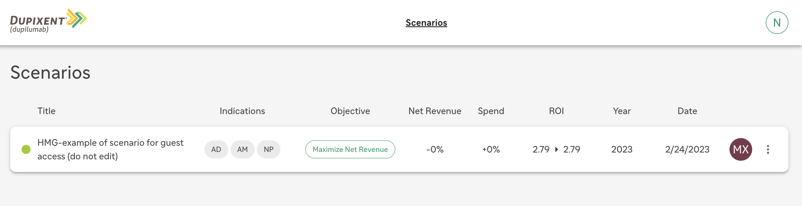Viewport: 802px width, 206px height.
Task: Sort by Date column header
Action: 687,111
